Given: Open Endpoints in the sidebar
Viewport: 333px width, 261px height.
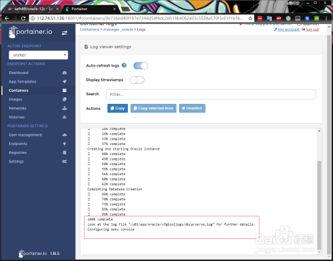Looking at the screenshot, I should [18, 144].
